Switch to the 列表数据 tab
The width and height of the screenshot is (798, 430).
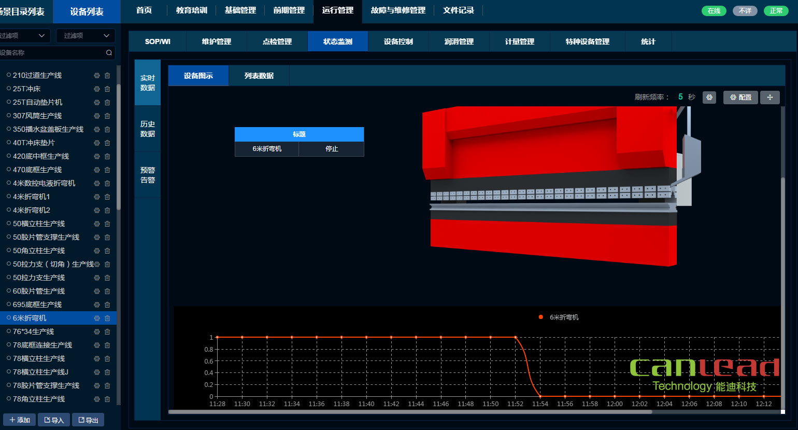pyautogui.click(x=259, y=76)
